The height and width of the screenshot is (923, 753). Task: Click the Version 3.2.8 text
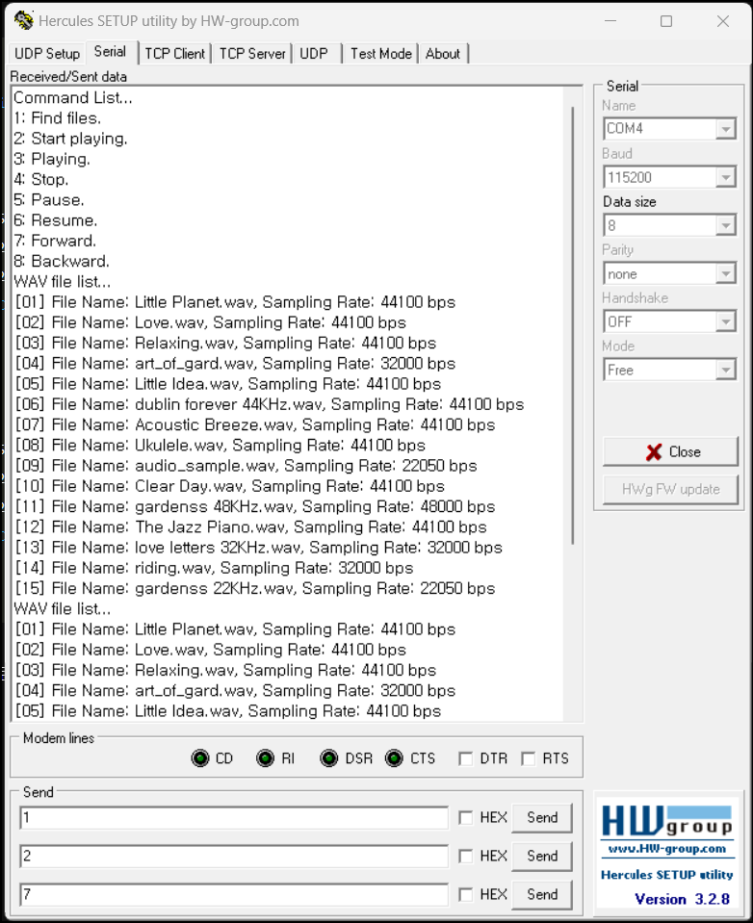[x=682, y=900]
